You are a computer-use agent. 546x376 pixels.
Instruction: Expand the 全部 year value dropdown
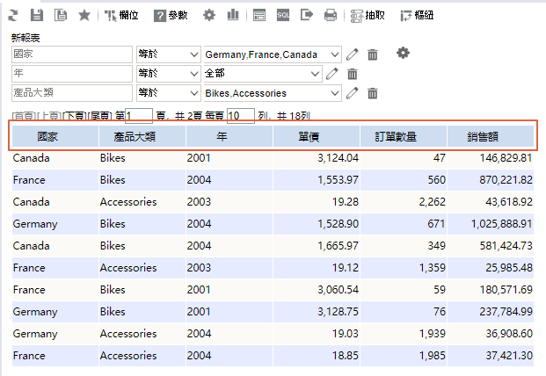(271, 74)
